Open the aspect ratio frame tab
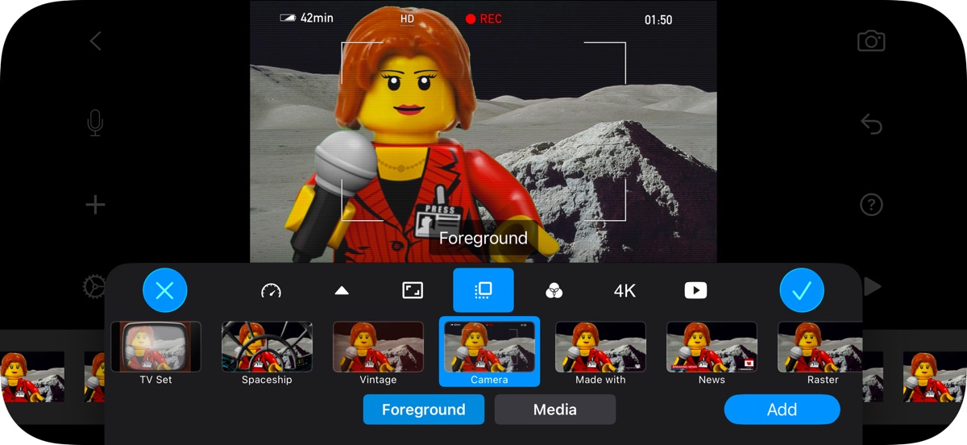Screen dimensions: 967x445 tap(413, 291)
